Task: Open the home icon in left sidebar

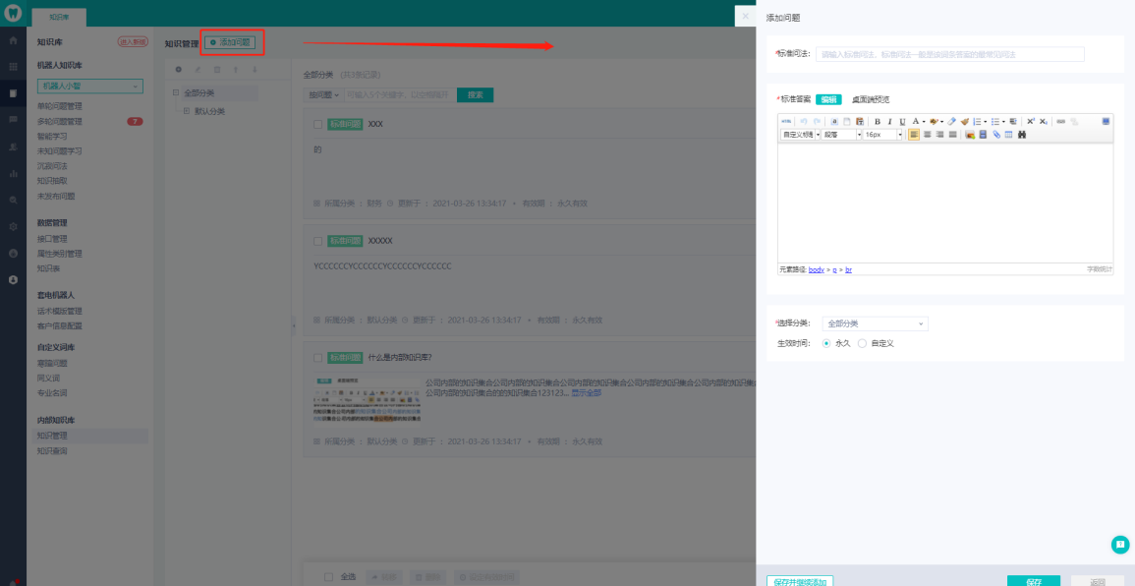Action: tap(13, 40)
